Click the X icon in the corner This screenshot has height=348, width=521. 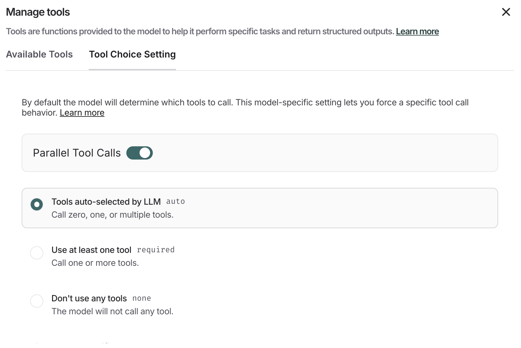506,12
